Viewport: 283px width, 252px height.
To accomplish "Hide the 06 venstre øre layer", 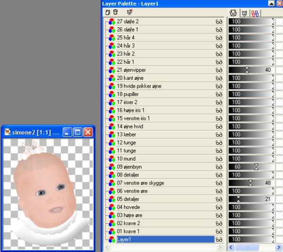I will [x=219, y=191].
